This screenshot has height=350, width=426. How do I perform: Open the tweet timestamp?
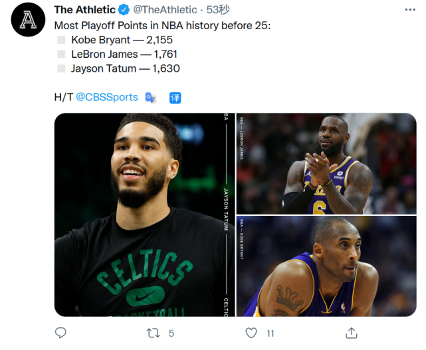[218, 10]
